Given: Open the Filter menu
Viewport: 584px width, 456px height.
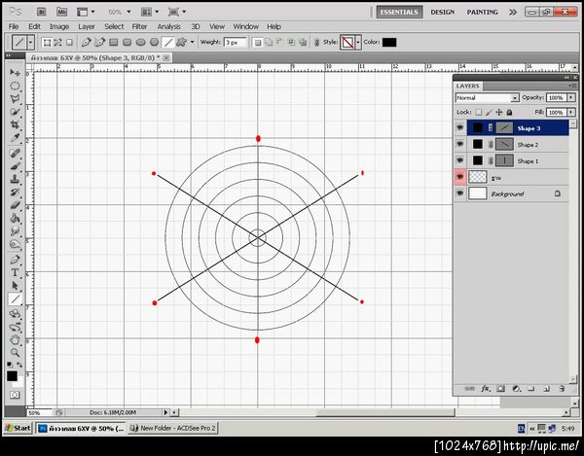Looking at the screenshot, I should tap(139, 26).
